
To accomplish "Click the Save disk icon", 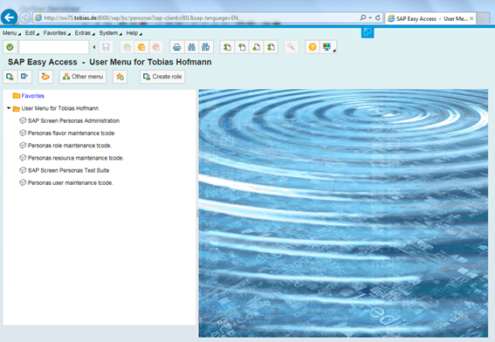I will (107, 47).
